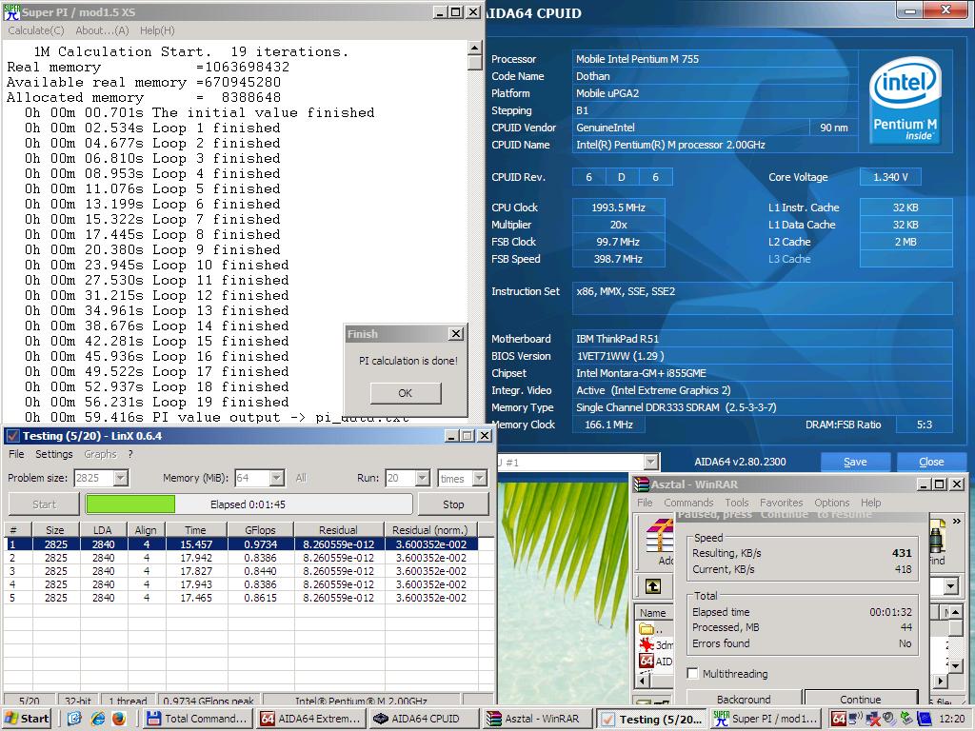The height and width of the screenshot is (731, 975).
Task: Expand the Memory (MiB) dropdown in LinX
Action: pos(277,478)
